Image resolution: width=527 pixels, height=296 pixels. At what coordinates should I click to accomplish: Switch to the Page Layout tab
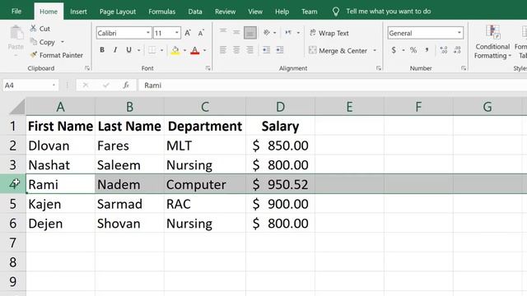pos(118,12)
